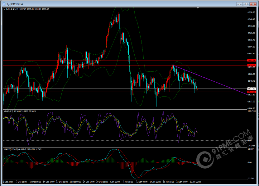Click the 1948.10 price scale value
The image size is (259, 186).
(252, 19)
